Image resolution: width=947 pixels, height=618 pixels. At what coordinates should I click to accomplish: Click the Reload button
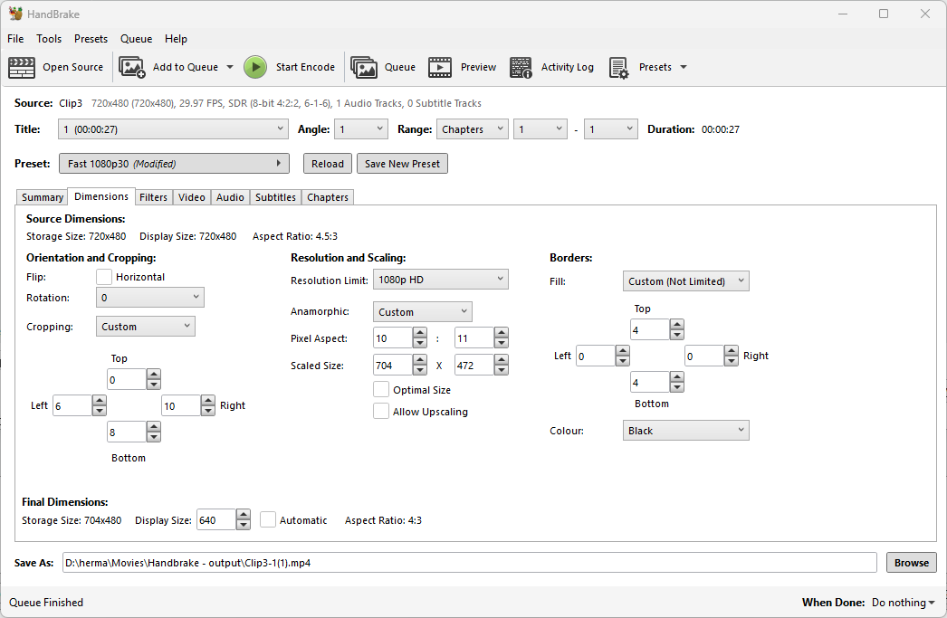coord(328,164)
